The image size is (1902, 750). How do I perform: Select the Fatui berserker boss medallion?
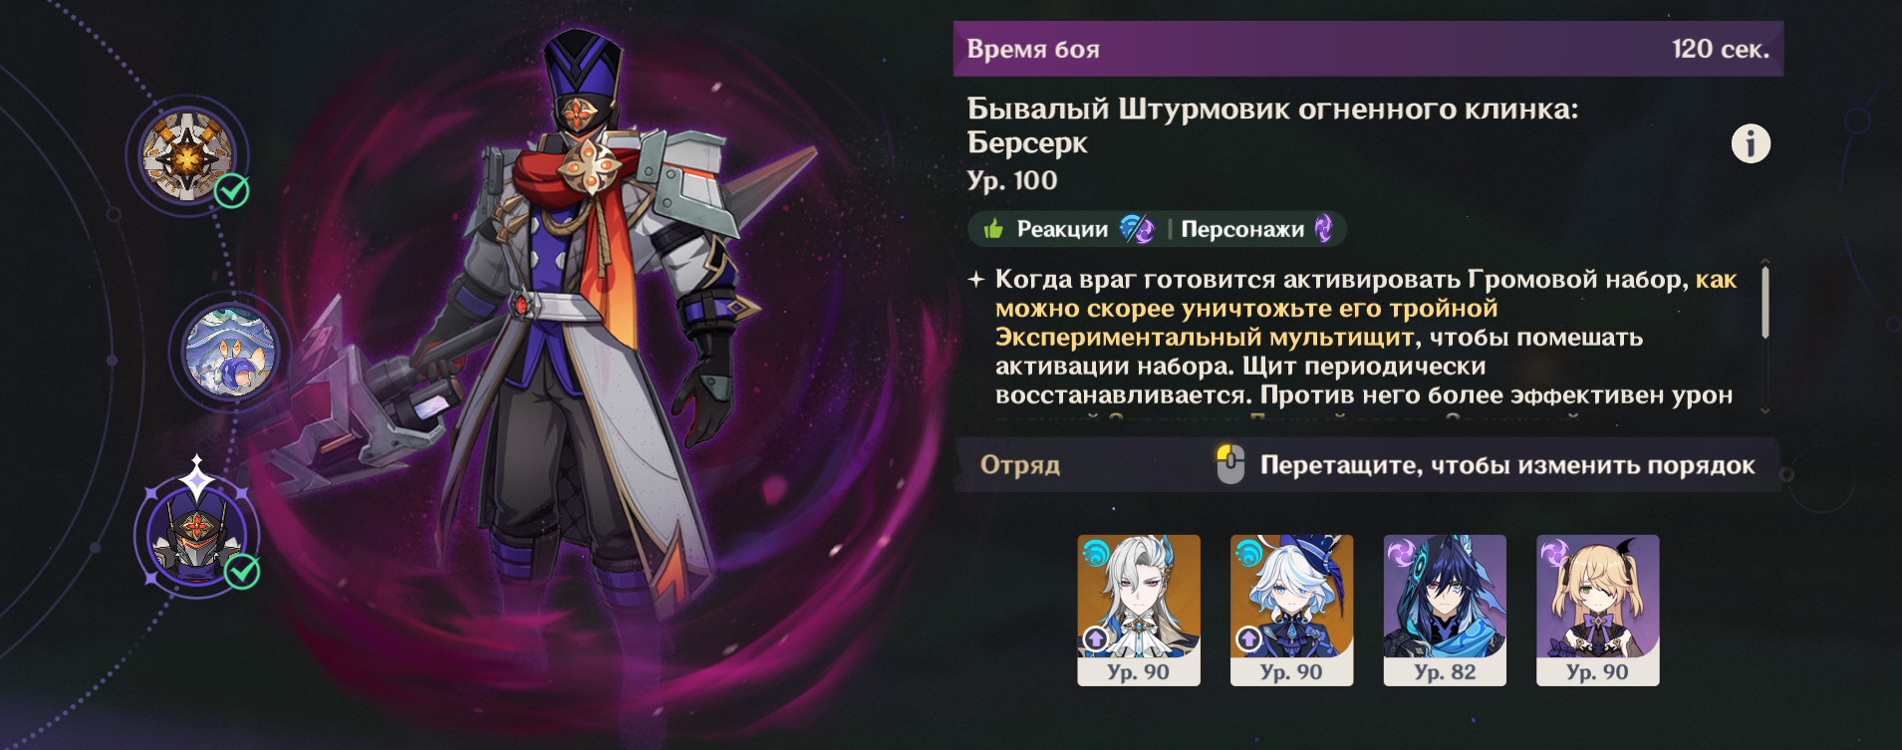[x=197, y=535]
